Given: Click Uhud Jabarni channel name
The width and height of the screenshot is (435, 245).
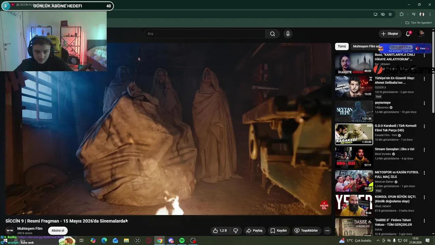Looking at the screenshot, I should click(x=383, y=206).
